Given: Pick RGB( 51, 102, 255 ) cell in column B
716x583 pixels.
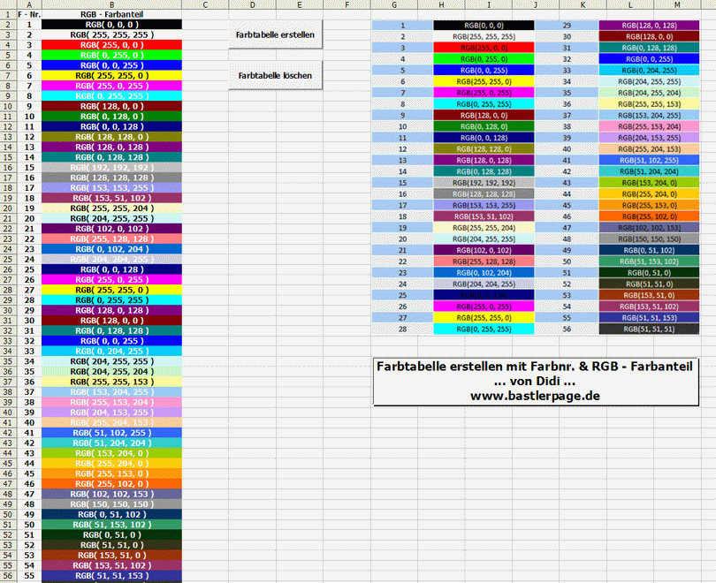Looking at the screenshot, I should point(112,433).
